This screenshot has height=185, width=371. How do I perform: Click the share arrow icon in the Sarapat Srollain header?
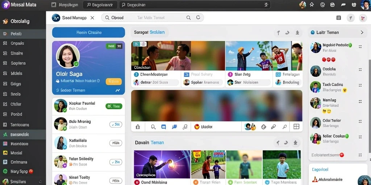tap(287, 33)
